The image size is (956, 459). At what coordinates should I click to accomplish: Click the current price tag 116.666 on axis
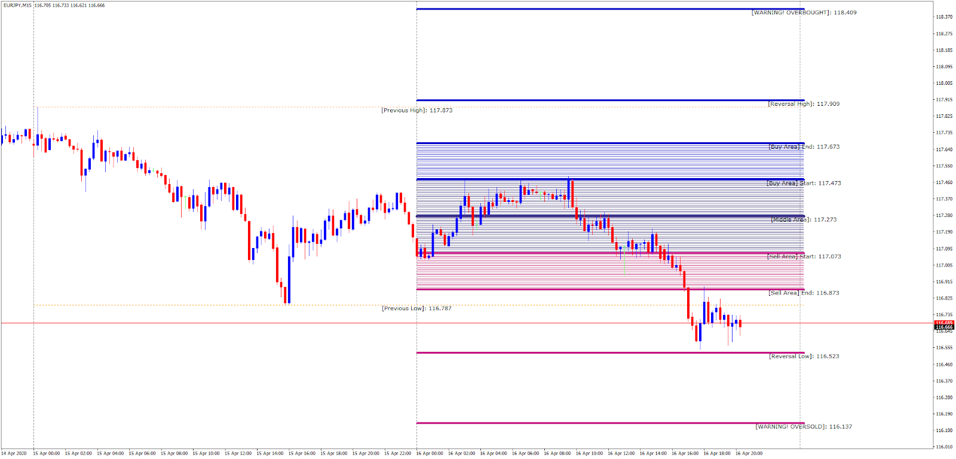pyautogui.click(x=944, y=328)
